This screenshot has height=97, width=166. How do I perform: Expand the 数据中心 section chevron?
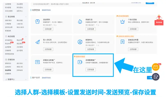[26, 79]
